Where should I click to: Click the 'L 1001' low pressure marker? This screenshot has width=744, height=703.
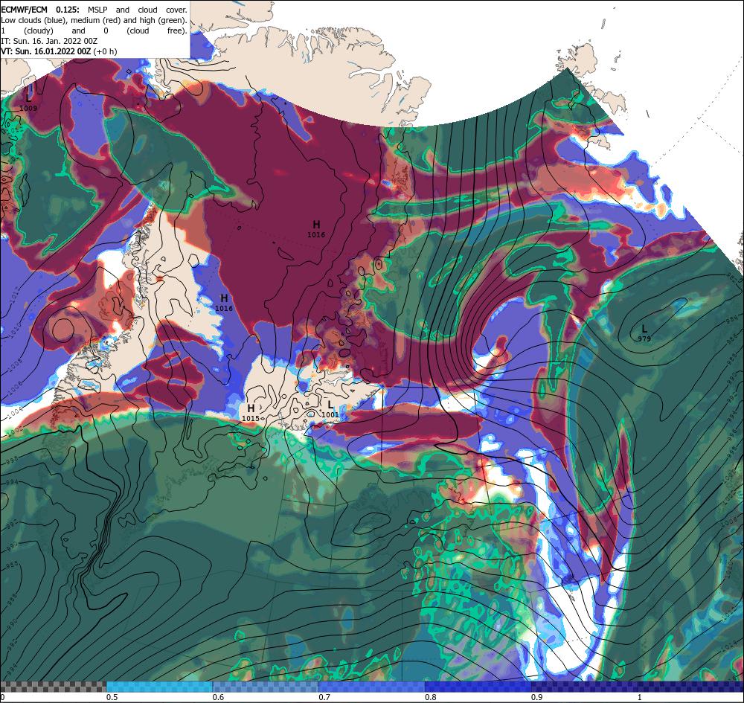[330, 409]
